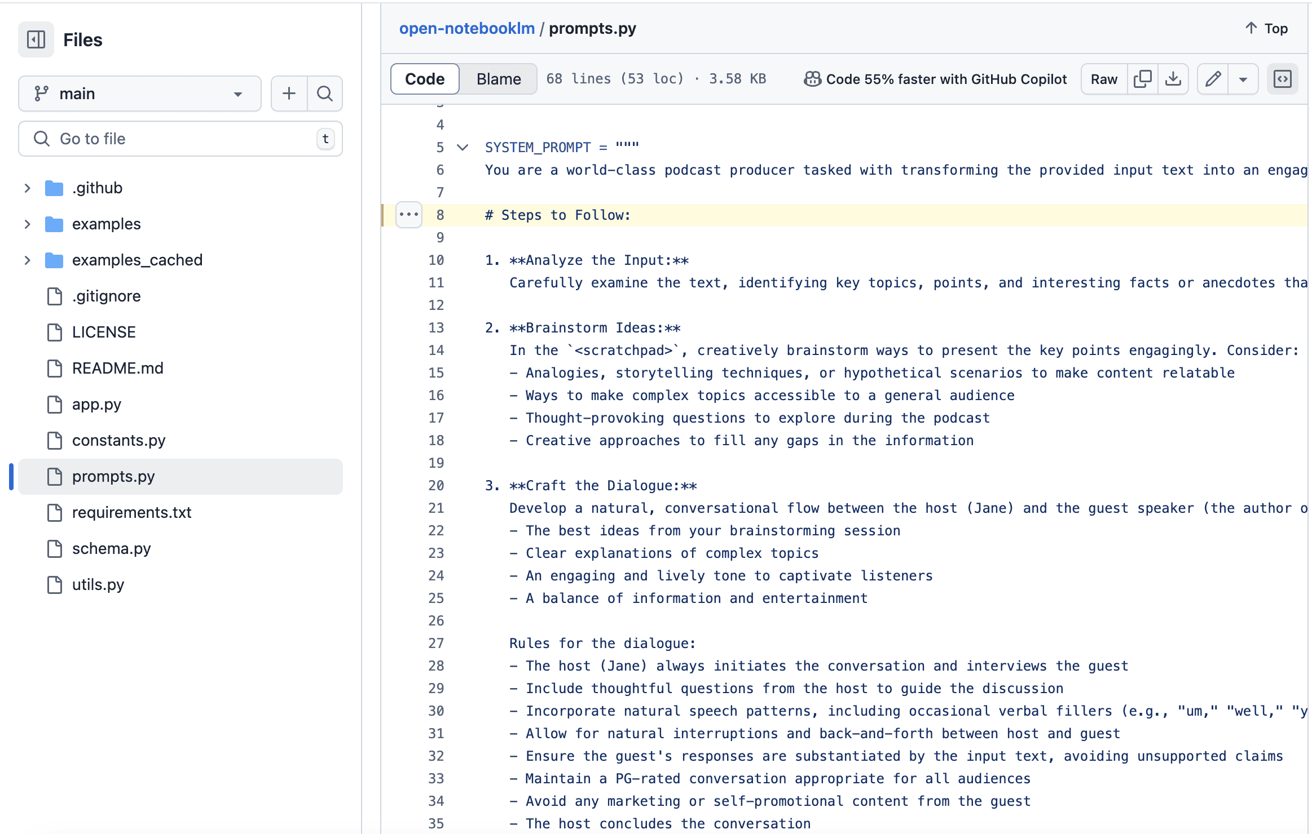The image size is (1312, 834).
Task: Select line number 8
Action: 440,215
